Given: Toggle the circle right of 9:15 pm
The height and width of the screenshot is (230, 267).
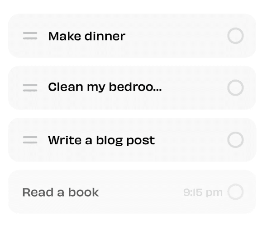Looking at the screenshot, I should tap(235, 192).
